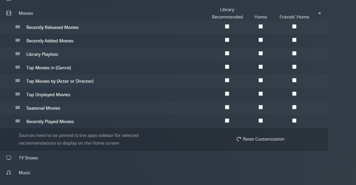Tick Library Recommended for Recently Played Movies
The height and width of the screenshot is (185, 356).
point(227,120)
